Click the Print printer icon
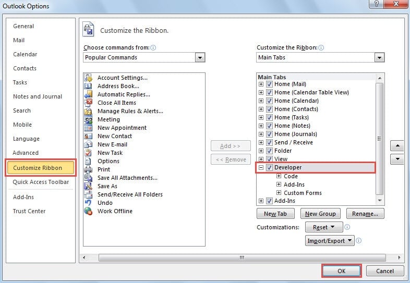The height and width of the screenshot is (283, 410). pyautogui.click(x=88, y=169)
